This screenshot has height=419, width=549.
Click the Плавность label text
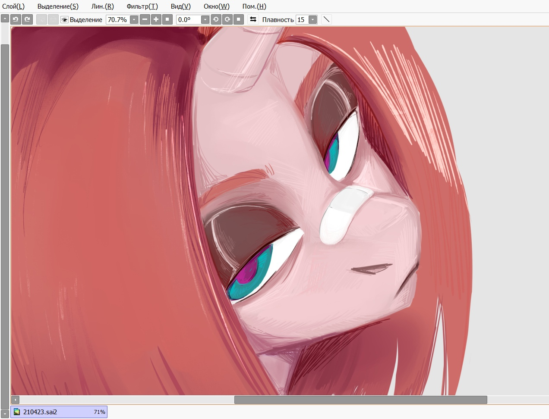[278, 20]
